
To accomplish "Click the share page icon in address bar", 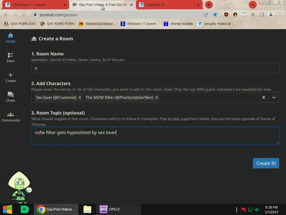I will 206,15.
